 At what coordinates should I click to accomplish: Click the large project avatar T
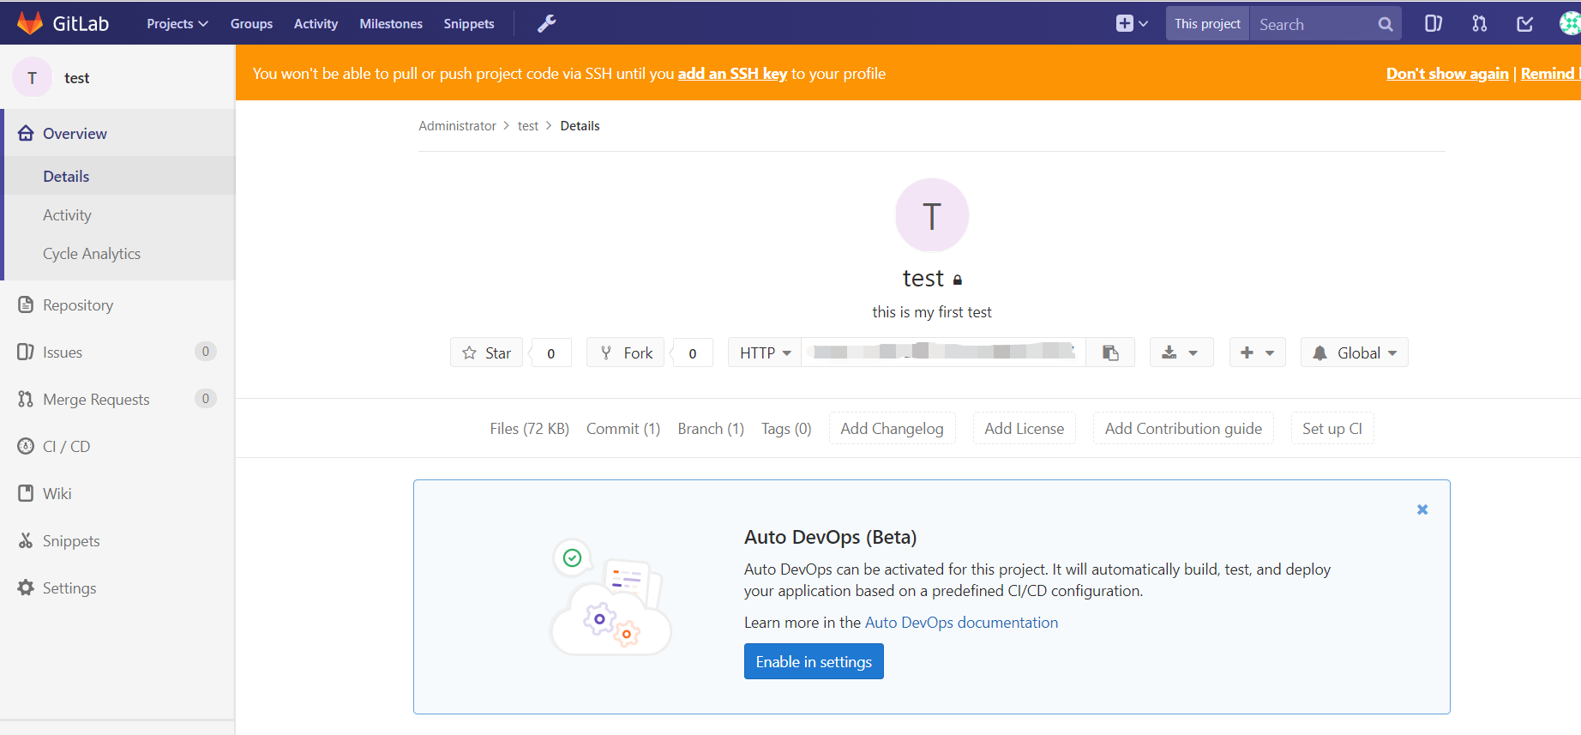(x=932, y=215)
